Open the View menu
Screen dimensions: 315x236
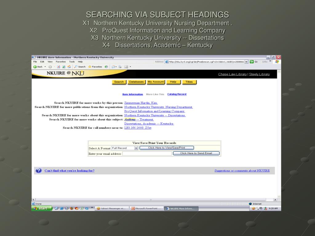(x=50, y=61)
